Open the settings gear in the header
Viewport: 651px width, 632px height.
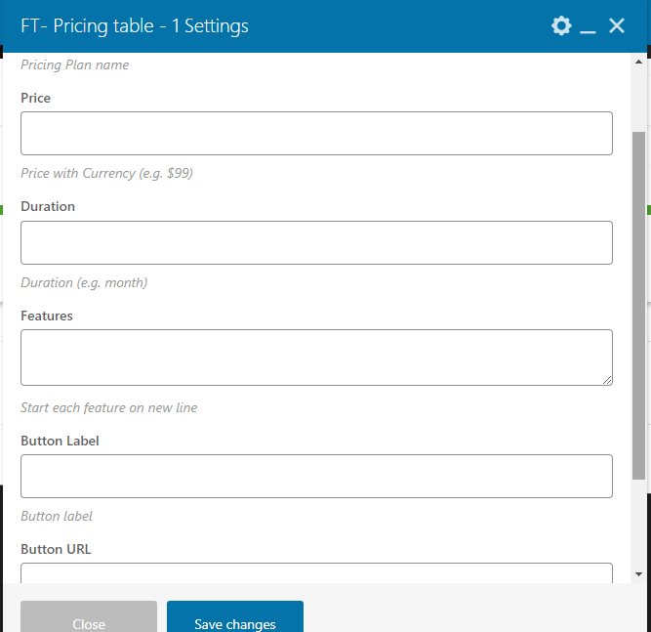tap(561, 26)
